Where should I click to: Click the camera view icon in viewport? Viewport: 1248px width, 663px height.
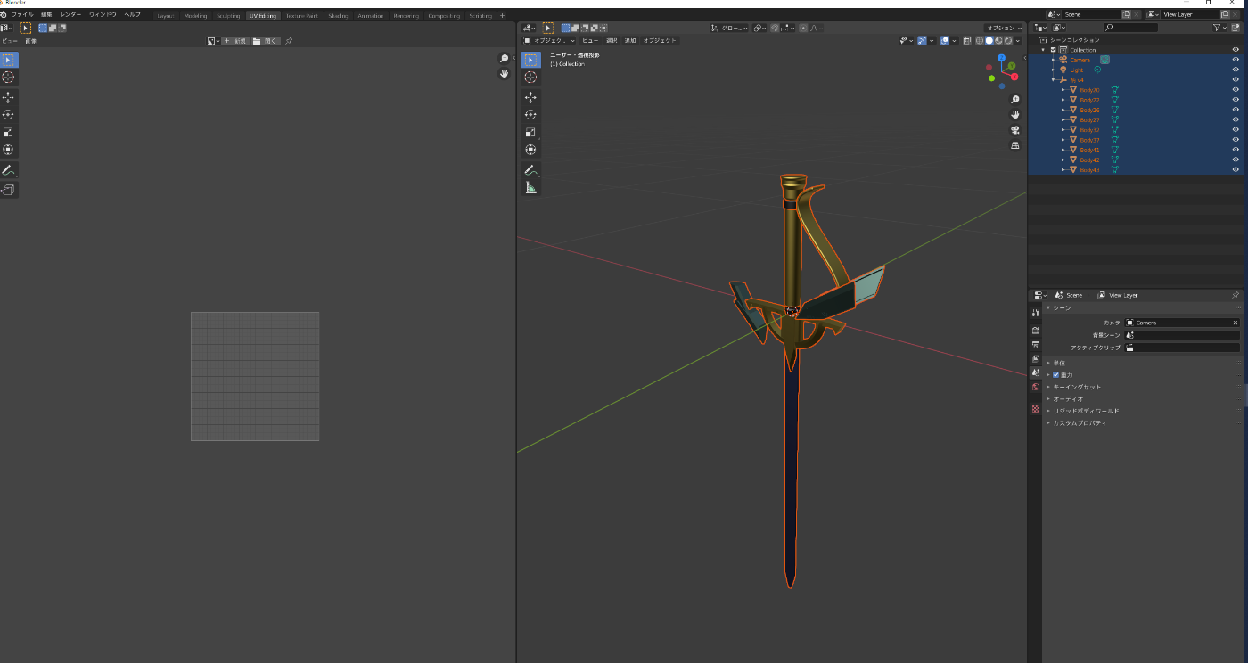pyautogui.click(x=1014, y=129)
